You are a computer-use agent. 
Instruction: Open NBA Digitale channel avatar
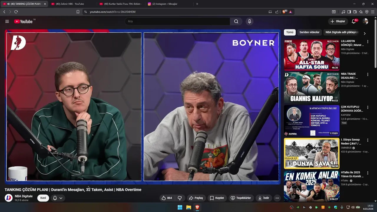click(x=9, y=198)
